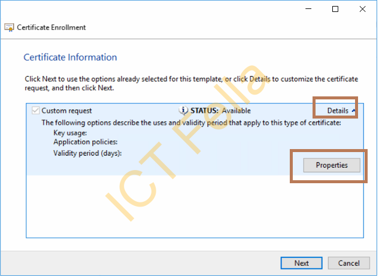Viewport: 379px width, 276px height.
Task: Close the Certificate Enrollment window
Action: click(x=362, y=9)
